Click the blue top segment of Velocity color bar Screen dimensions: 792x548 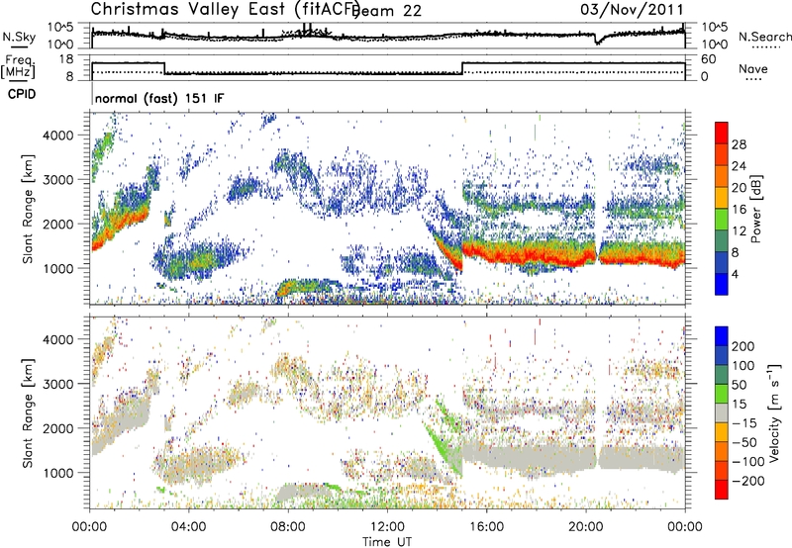click(x=722, y=336)
